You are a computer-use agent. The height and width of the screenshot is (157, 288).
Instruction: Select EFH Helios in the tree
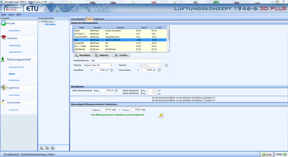[x=50, y=24]
